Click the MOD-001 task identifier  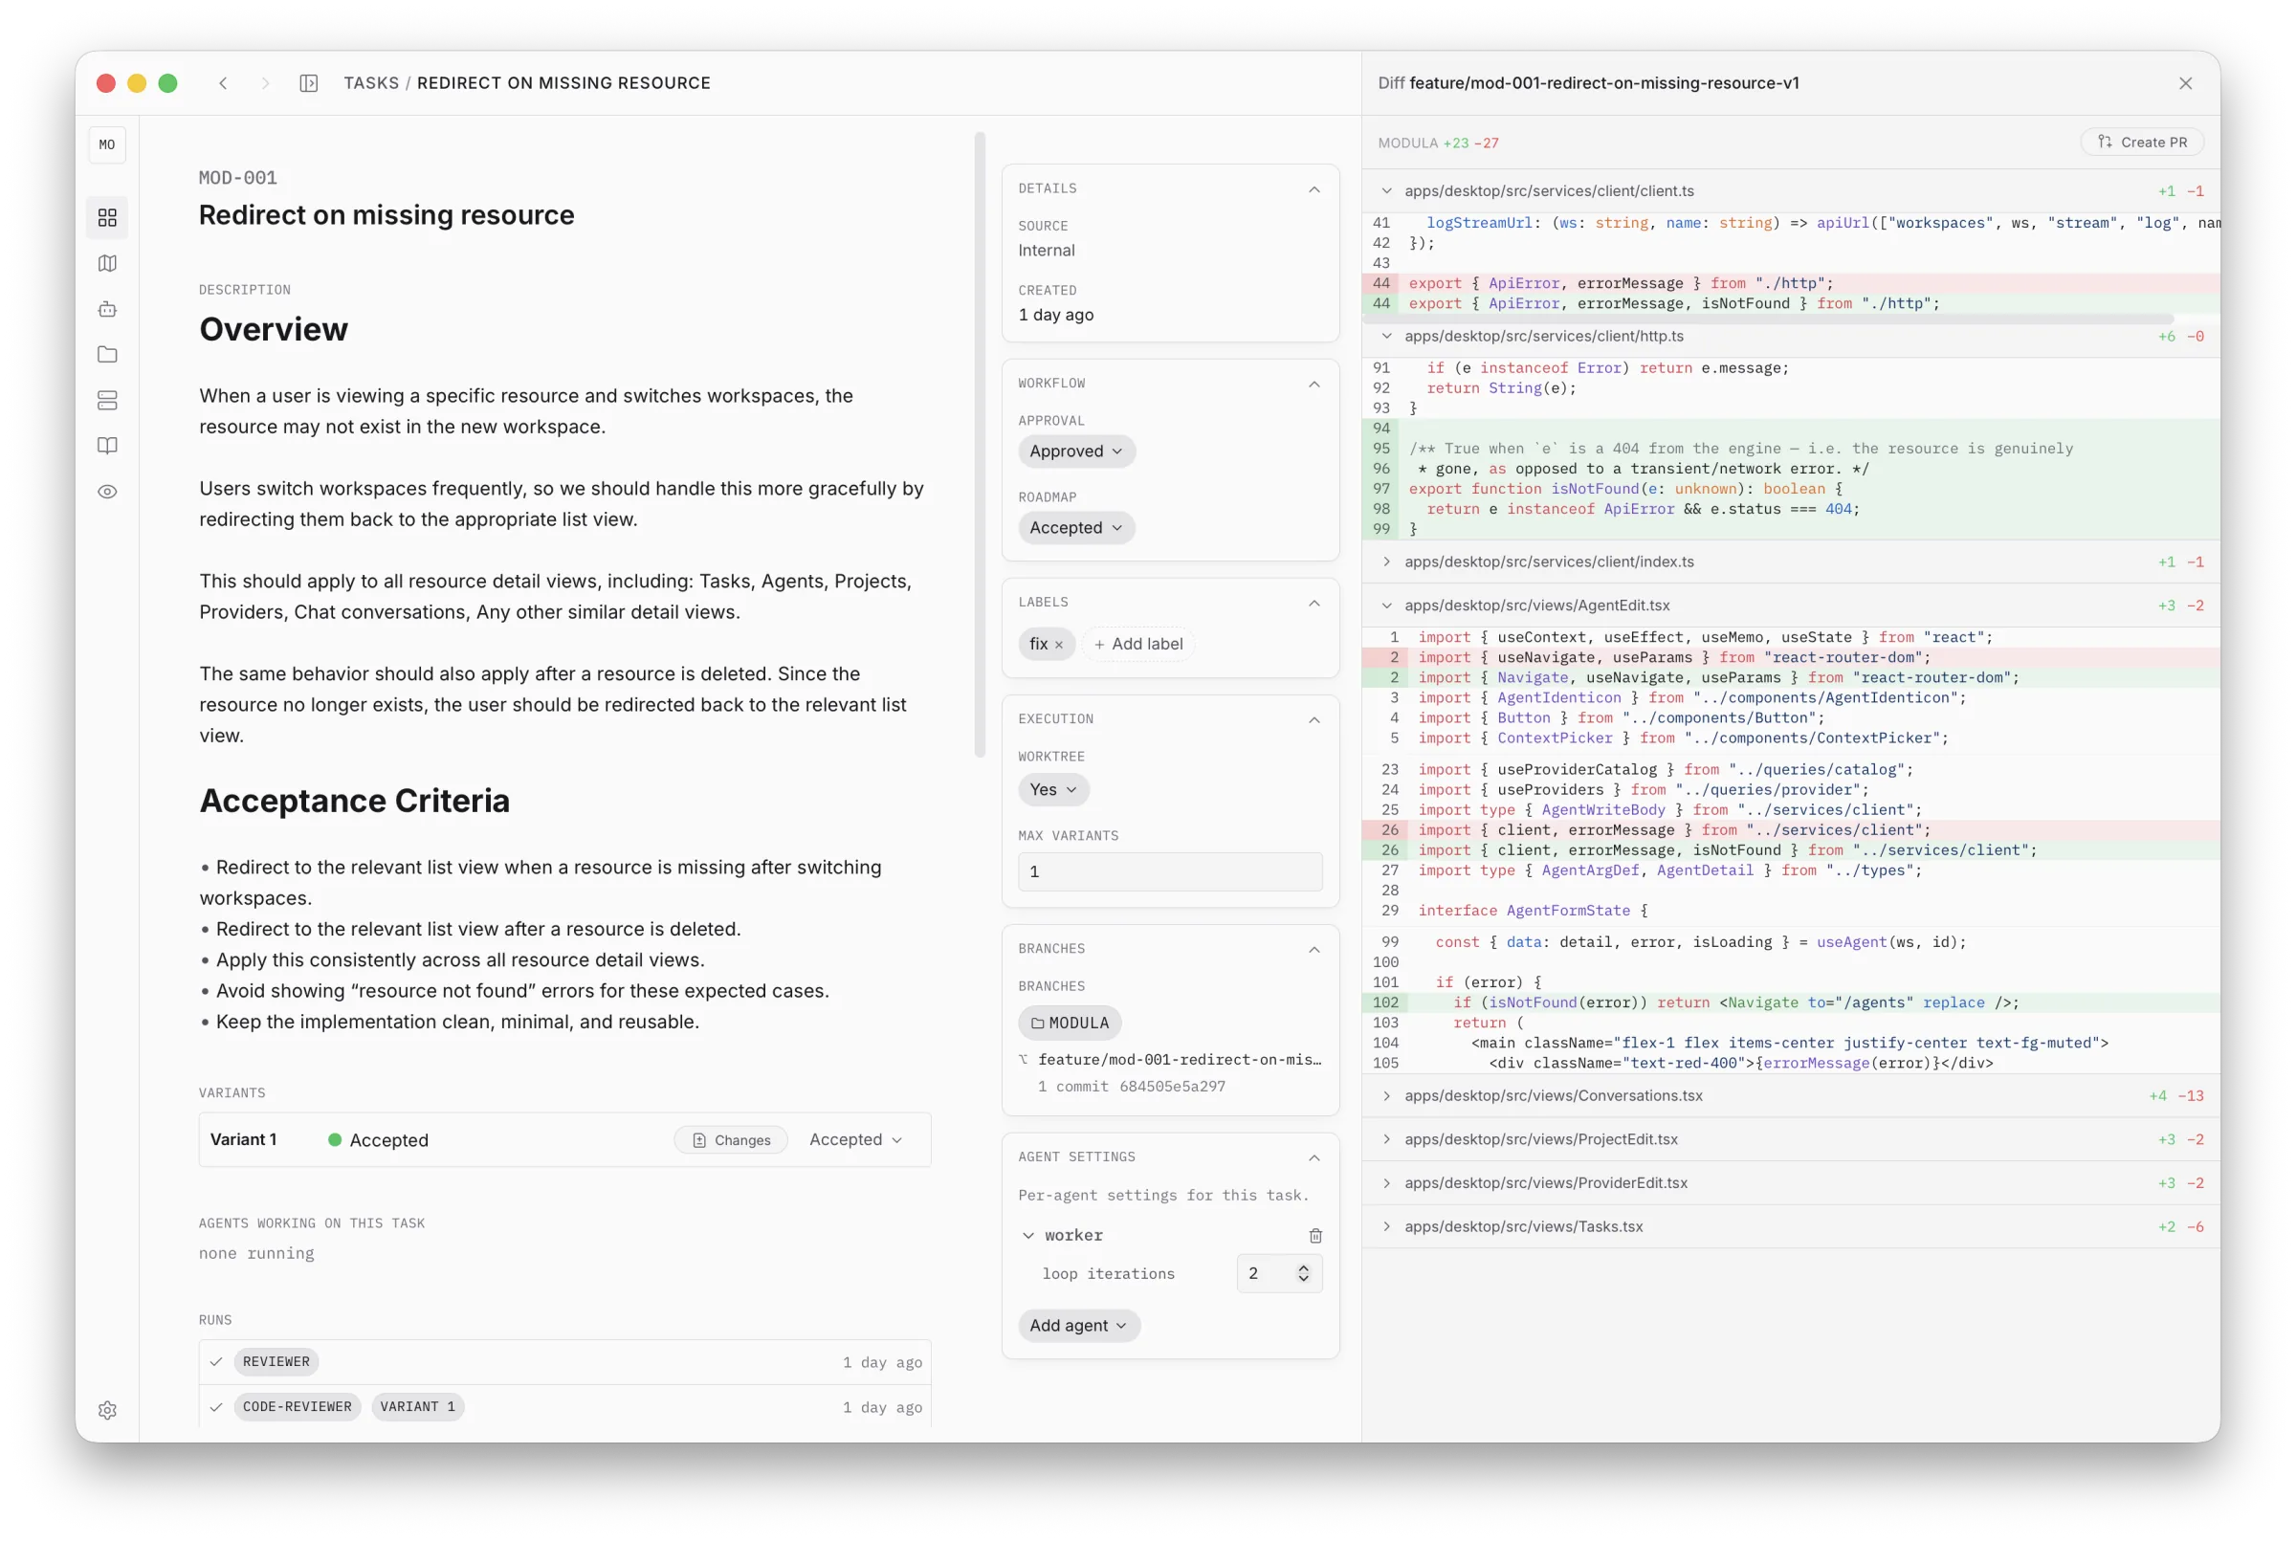point(238,178)
